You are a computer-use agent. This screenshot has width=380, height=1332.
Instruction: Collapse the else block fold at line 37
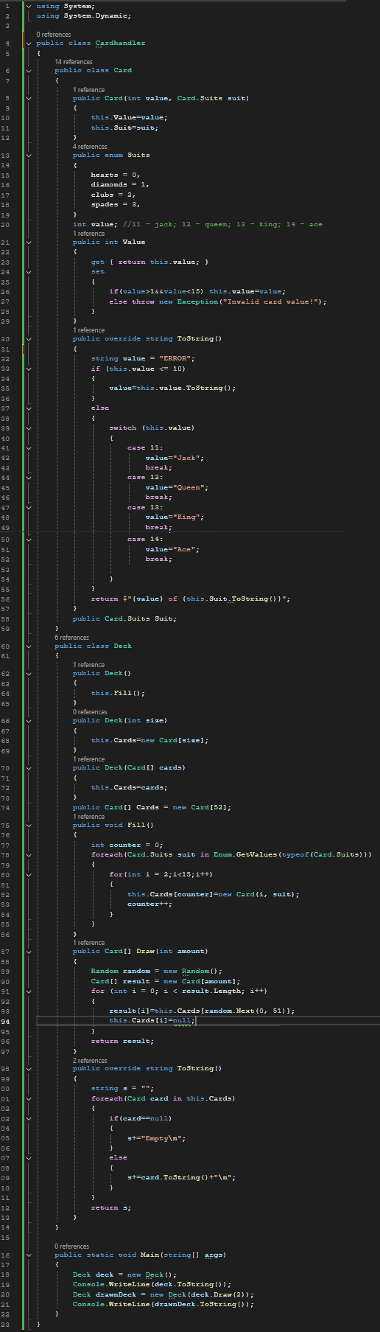[29, 408]
